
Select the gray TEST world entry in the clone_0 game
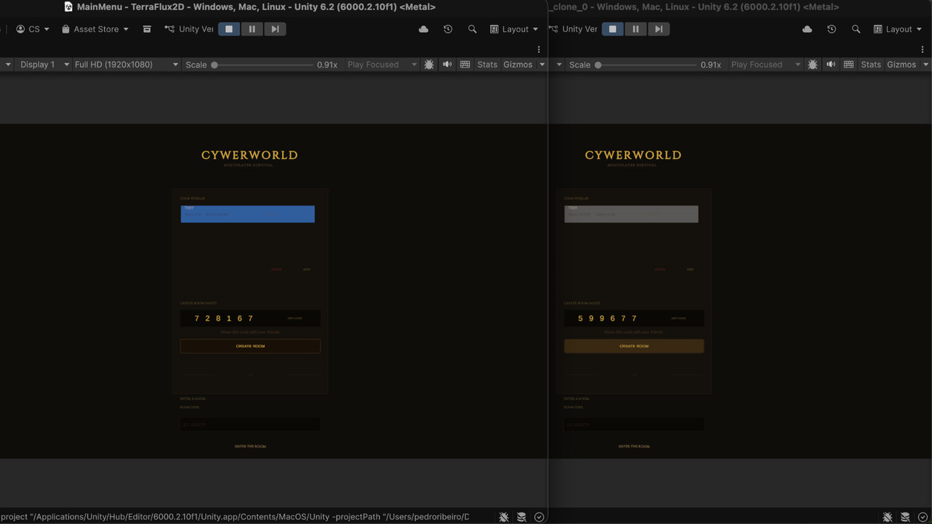click(x=631, y=213)
